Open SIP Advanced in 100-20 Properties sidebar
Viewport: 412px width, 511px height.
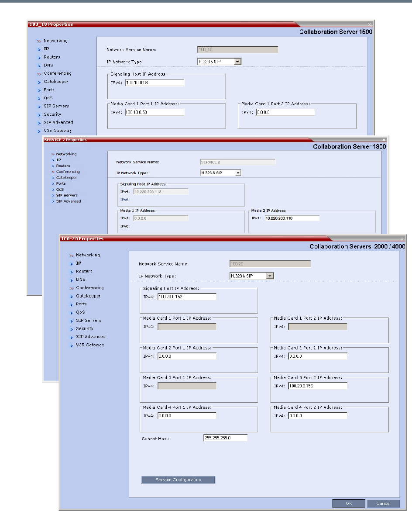coord(90,337)
